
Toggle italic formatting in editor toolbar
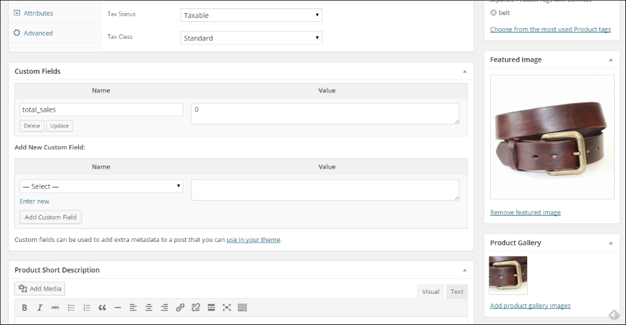[39, 307]
